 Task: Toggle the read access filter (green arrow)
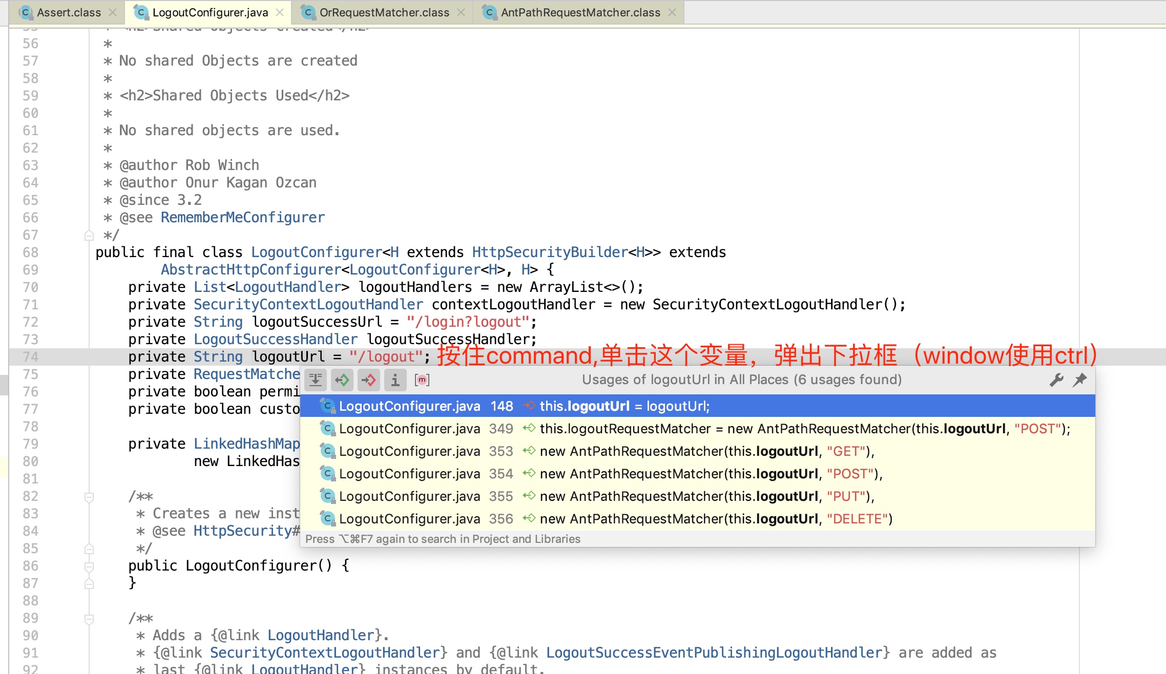pyautogui.click(x=342, y=380)
